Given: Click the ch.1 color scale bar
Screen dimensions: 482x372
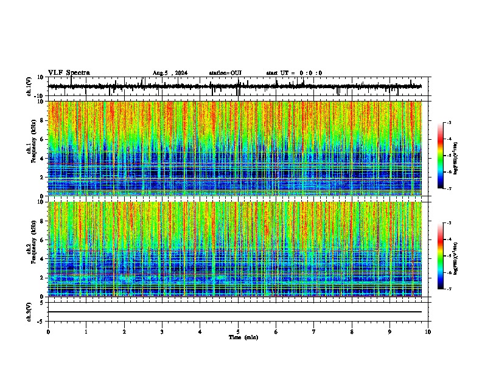Looking at the screenshot, I should [x=441, y=156].
